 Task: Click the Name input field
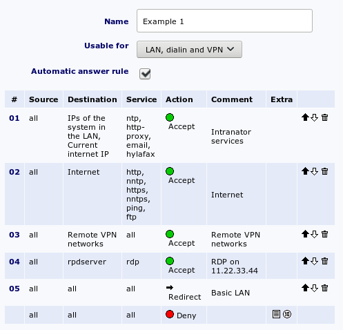click(x=224, y=21)
